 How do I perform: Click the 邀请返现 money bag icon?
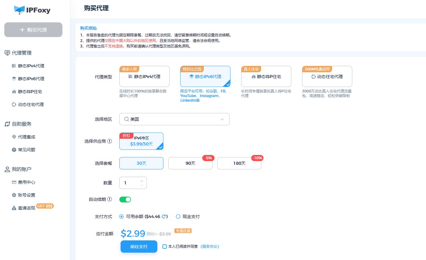coord(14,208)
